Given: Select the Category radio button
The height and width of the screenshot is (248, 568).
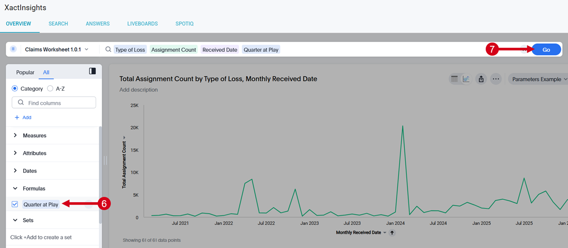Looking at the screenshot, I should click(15, 89).
